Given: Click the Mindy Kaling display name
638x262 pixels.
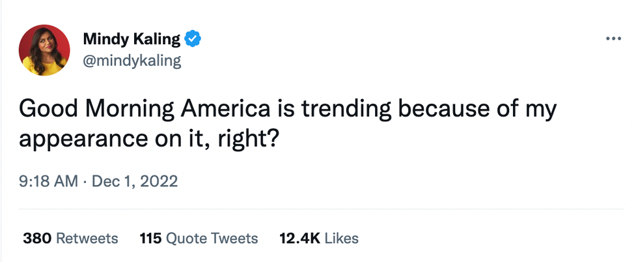Looking at the screenshot, I should [x=132, y=39].
